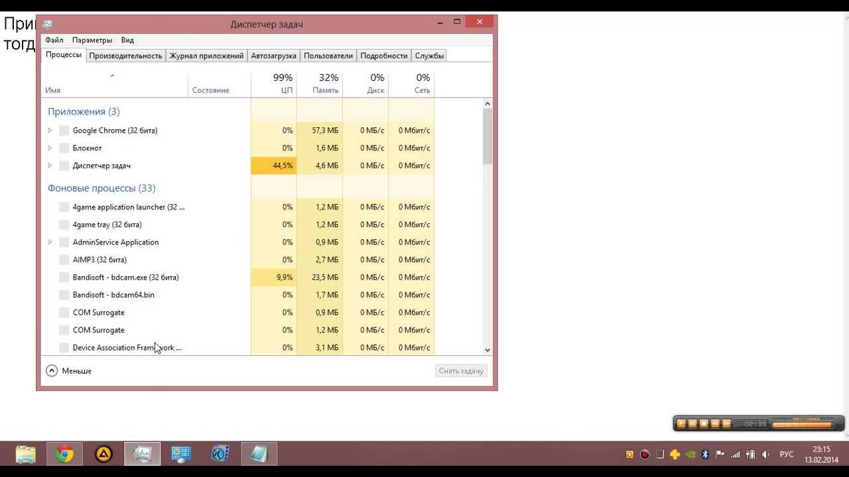This screenshot has height=477, width=849.
Task: Expand the Блокнот process entry
Action: (x=50, y=148)
